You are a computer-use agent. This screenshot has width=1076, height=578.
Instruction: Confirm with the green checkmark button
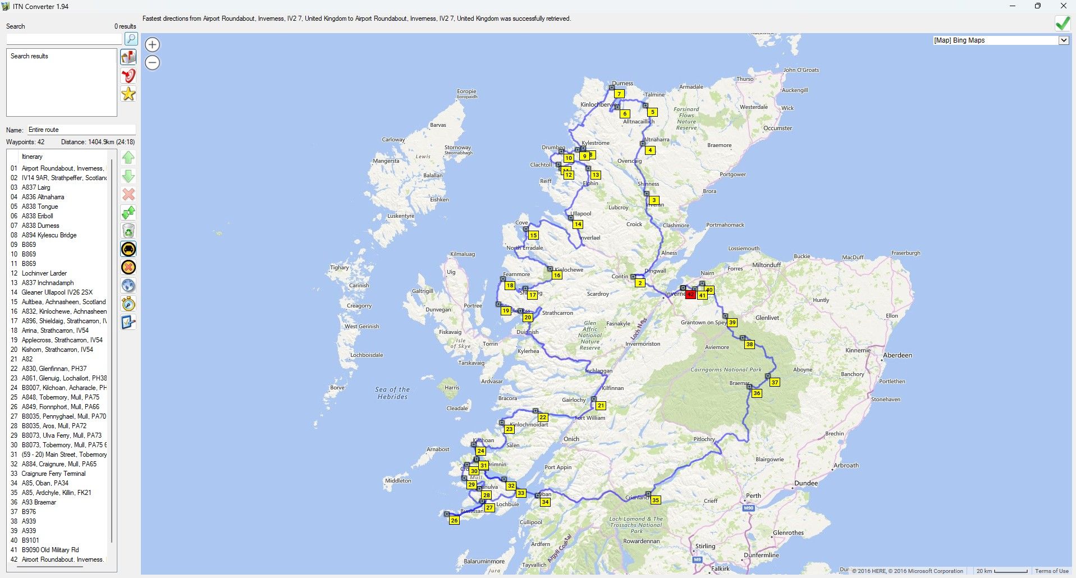(1062, 23)
